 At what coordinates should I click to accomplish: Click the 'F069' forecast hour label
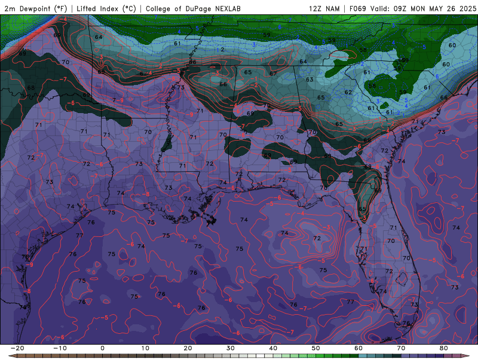(357, 8)
